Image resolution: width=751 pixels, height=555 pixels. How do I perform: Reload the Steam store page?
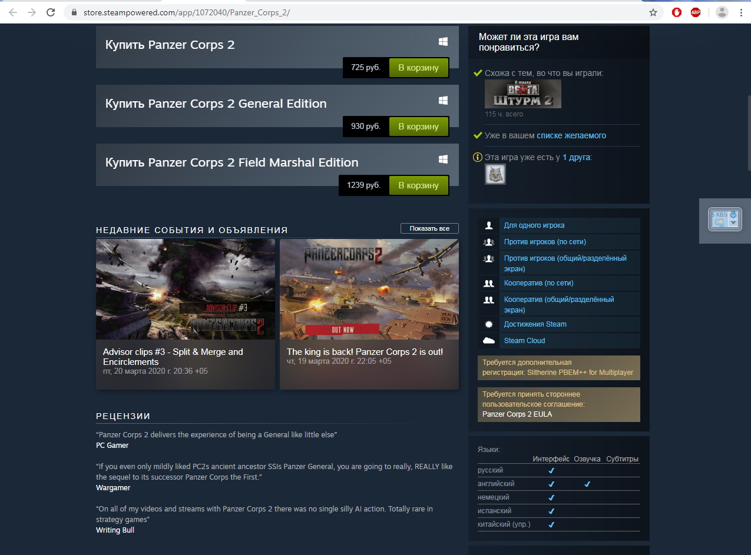point(51,12)
